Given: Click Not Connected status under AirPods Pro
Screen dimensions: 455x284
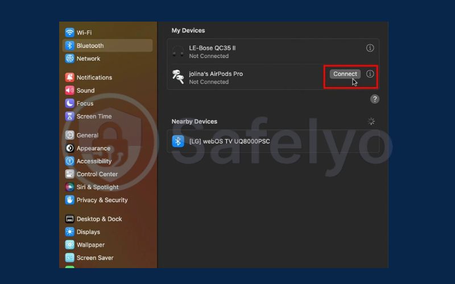Looking at the screenshot, I should pyautogui.click(x=209, y=82).
